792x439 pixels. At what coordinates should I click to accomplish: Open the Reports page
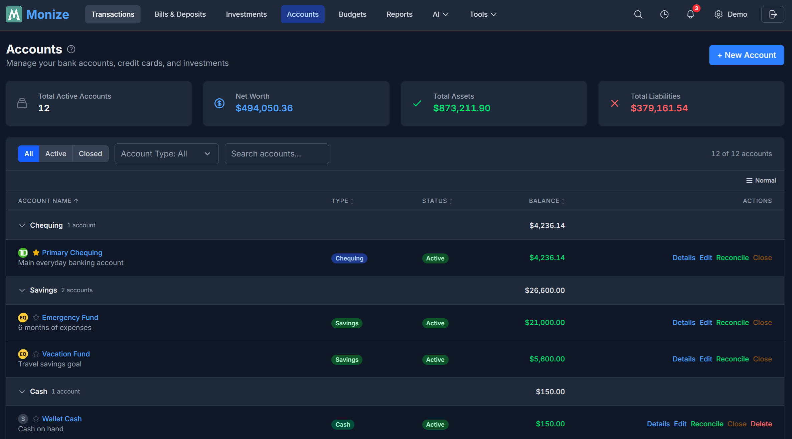400,14
